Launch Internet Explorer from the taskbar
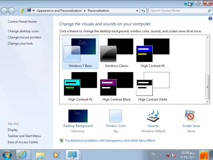 [23, 155]
